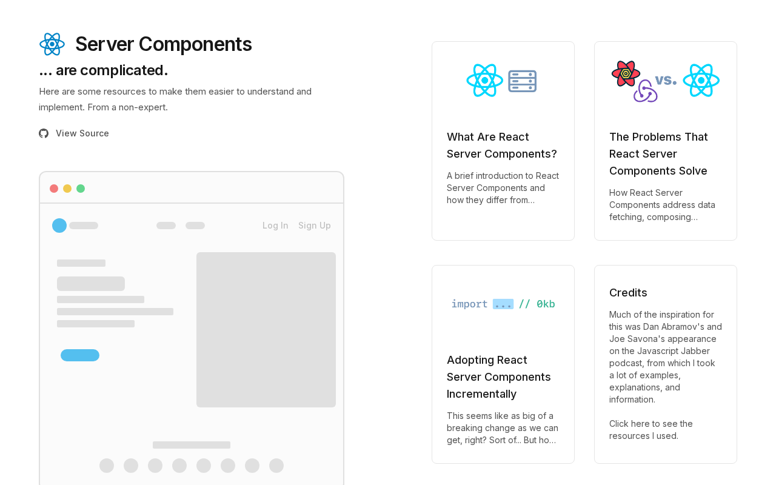Click the GitHub icon next to View Source

(44, 133)
